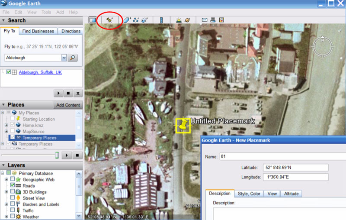Viewport: 346px width, 220px height.
Task: Expand the Home.kmz tree node
Action: (x=6, y=125)
